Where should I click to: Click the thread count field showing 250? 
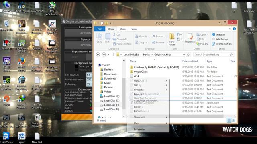[x=89, y=79]
